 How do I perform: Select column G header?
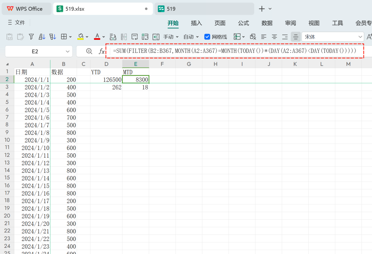pos(189,64)
